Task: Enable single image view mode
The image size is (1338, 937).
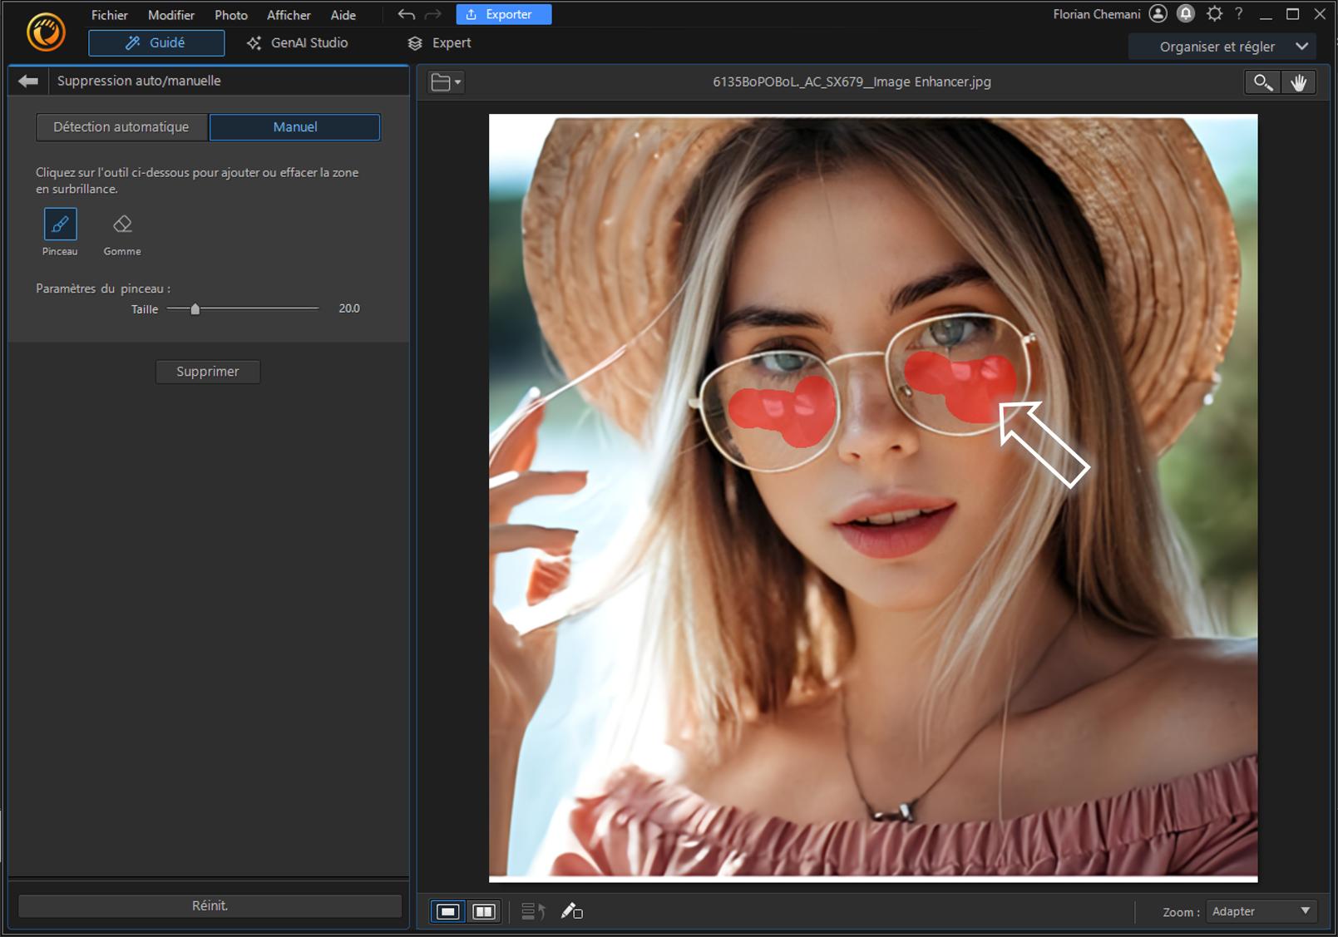Action: click(448, 912)
